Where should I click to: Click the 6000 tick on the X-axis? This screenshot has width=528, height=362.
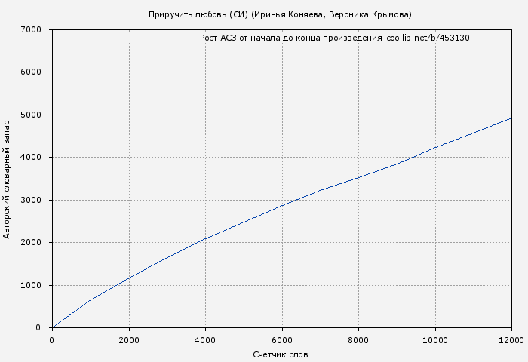(282, 339)
